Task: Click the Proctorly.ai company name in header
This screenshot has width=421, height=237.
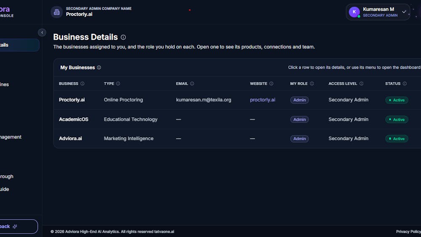Action: coord(79,14)
